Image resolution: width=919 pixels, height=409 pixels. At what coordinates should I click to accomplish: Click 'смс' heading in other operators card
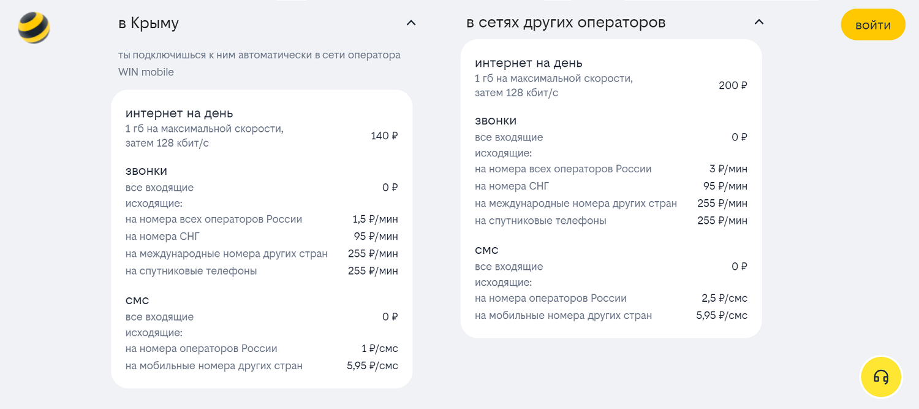(487, 250)
